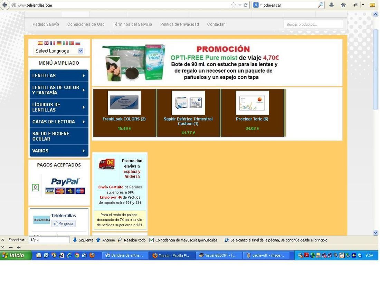Open the Telelentillas Facebook page link
Image resolution: width=380 pixels, height=285 pixels.
pos(64,216)
